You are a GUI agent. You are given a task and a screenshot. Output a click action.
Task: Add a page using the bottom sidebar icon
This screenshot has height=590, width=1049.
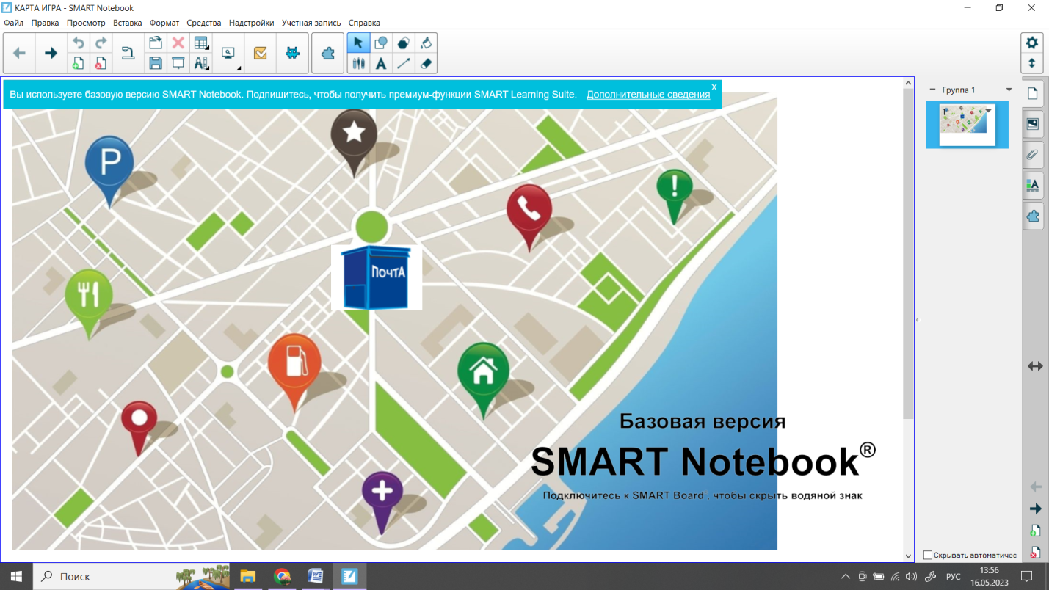pos(1036,531)
